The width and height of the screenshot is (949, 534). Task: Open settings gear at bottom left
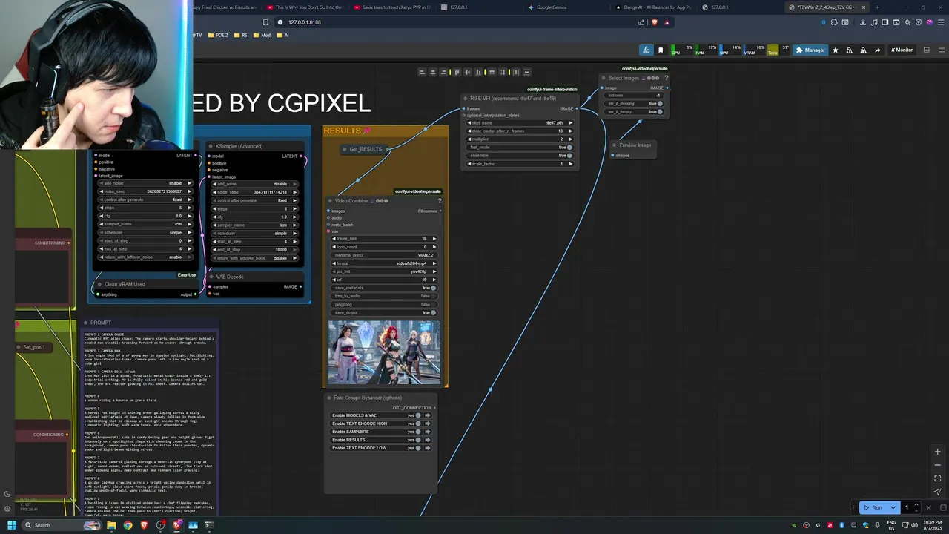pos(7,509)
